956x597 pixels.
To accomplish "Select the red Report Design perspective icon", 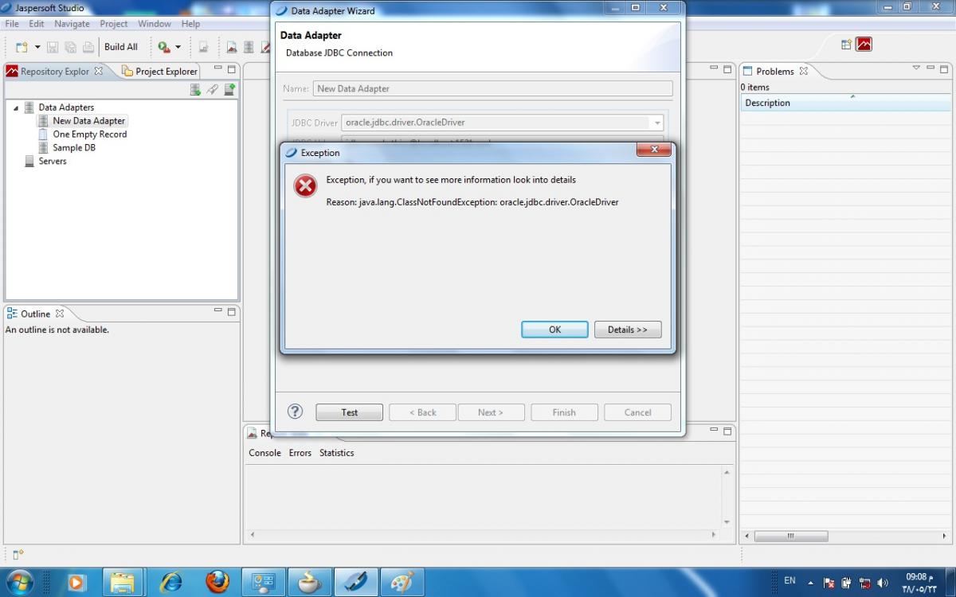I will (864, 45).
